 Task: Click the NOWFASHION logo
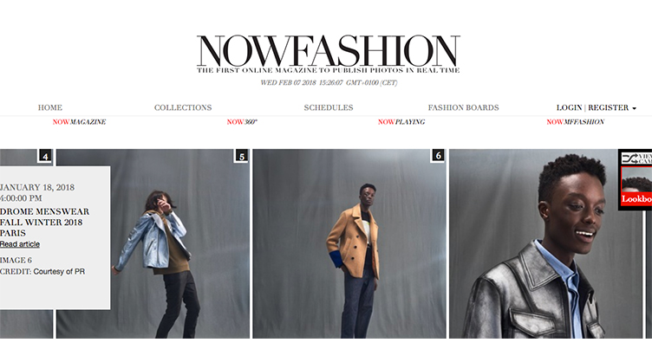click(328, 55)
